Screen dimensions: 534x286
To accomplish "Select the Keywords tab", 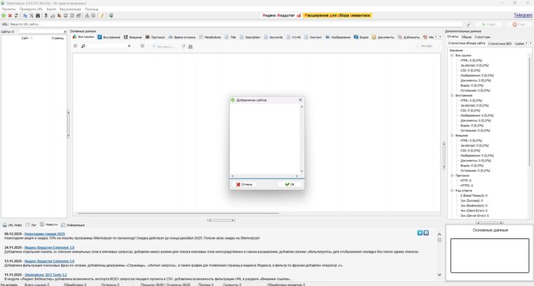I will point(273,37).
